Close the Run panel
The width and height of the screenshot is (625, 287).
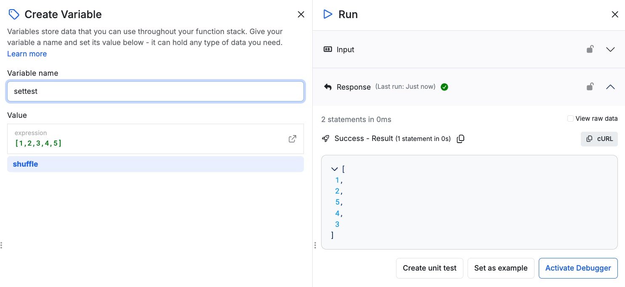coord(615,14)
